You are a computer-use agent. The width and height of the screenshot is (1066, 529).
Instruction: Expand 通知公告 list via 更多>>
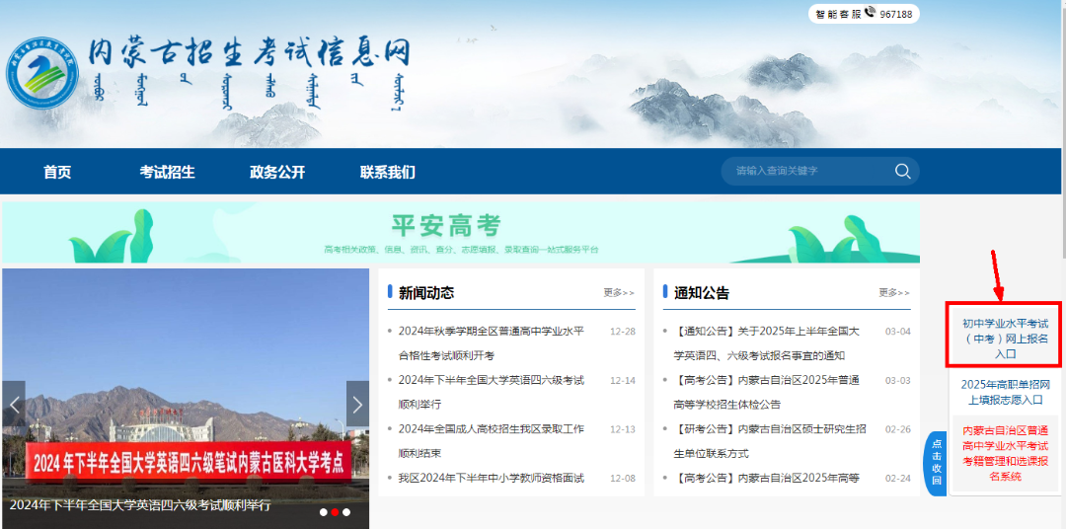(894, 293)
